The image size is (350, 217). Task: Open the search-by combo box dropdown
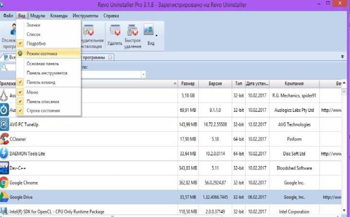pyautogui.click(x=143, y=74)
